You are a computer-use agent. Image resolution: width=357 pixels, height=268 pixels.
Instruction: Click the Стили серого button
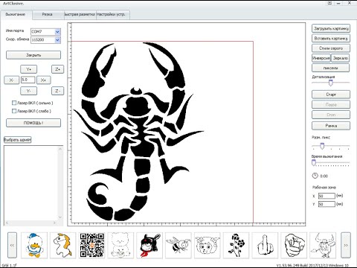tap(331, 48)
